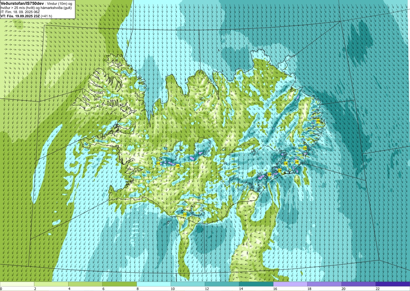Click the legend scale number 2
Screen dimensions: 410x291
click(35, 289)
